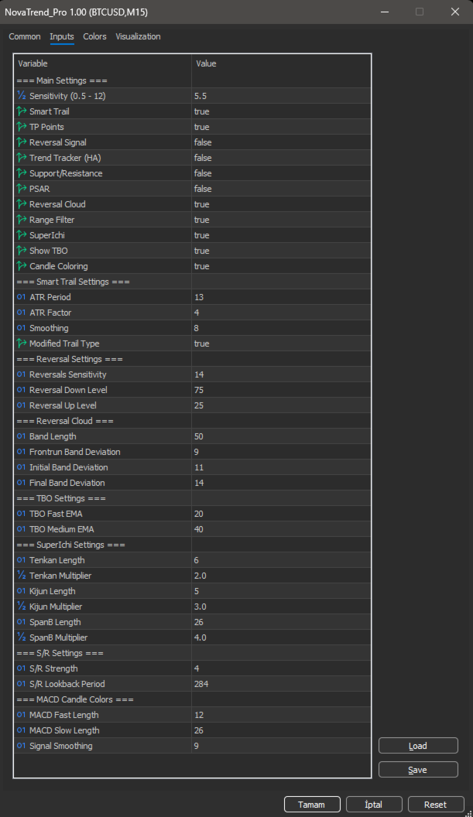Screen dimensions: 473x817
Task: Click the TBO Fast EMA integer icon
Action: click(x=22, y=514)
